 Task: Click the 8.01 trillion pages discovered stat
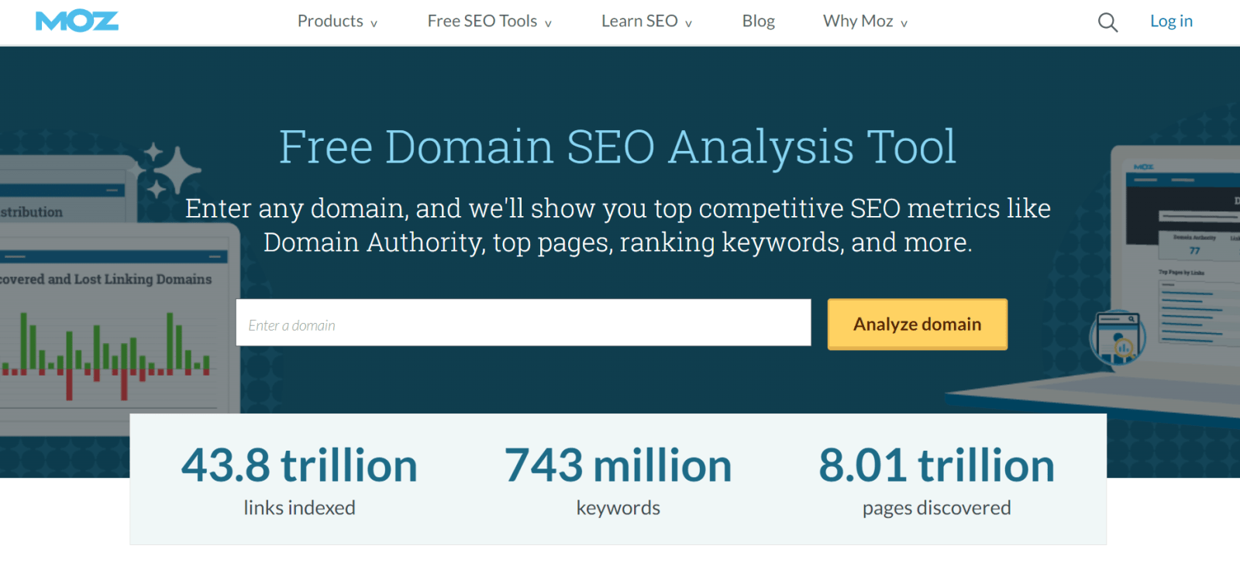point(936,479)
